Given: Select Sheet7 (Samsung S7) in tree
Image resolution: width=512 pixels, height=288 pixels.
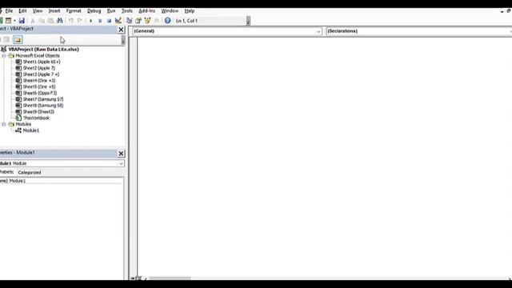Looking at the screenshot, I should (43, 99).
